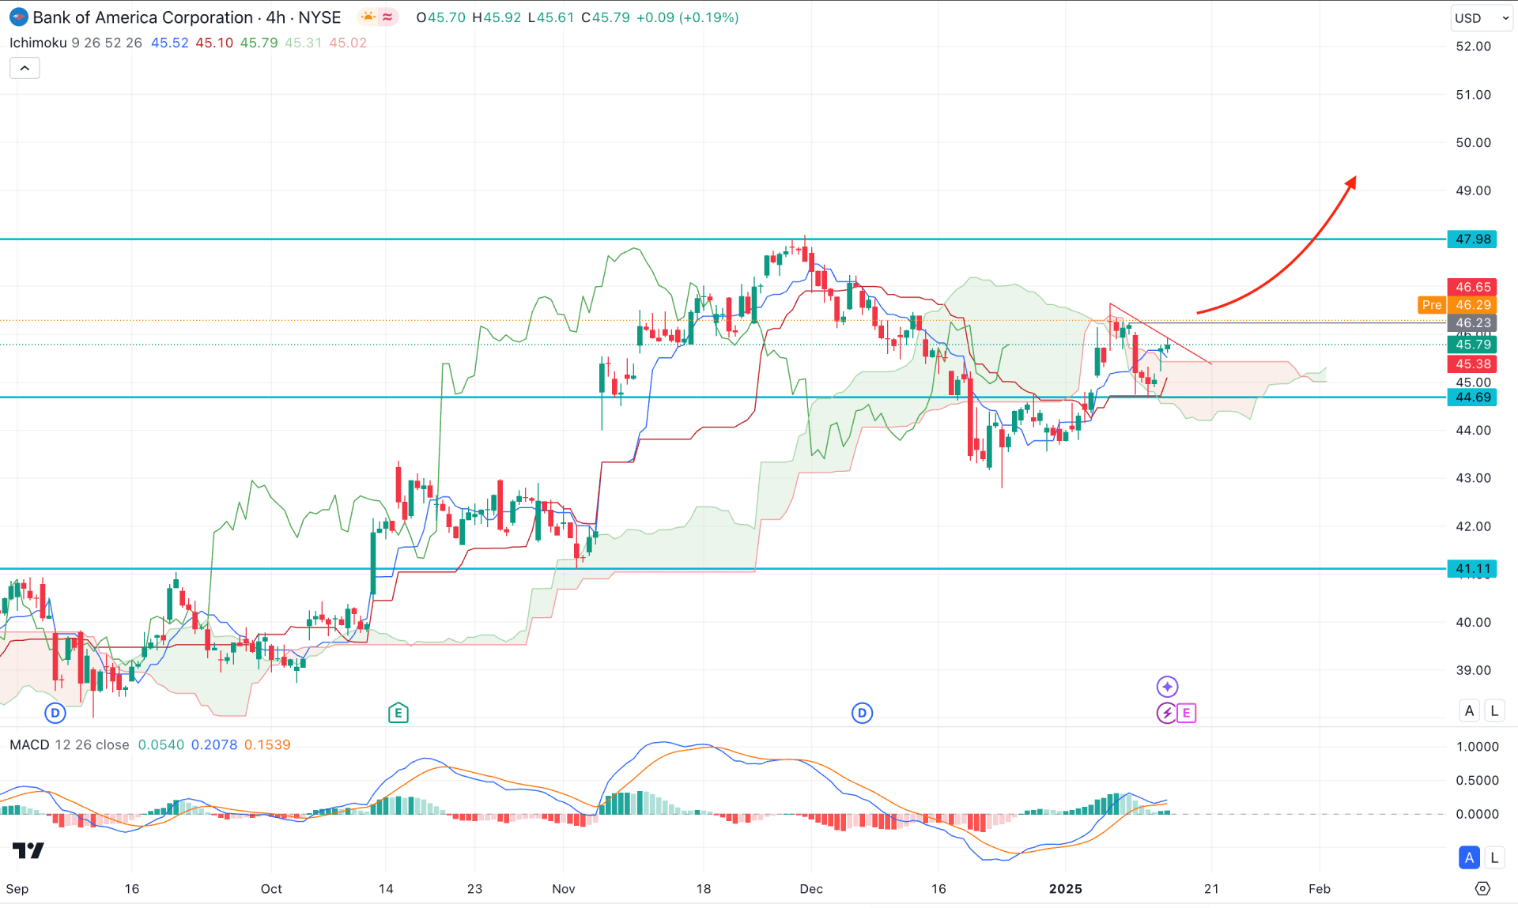Image resolution: width=1518 pixels, height=908 pixels.
Task: Toggle log scale L on MACD pane
Action: 1494,857
